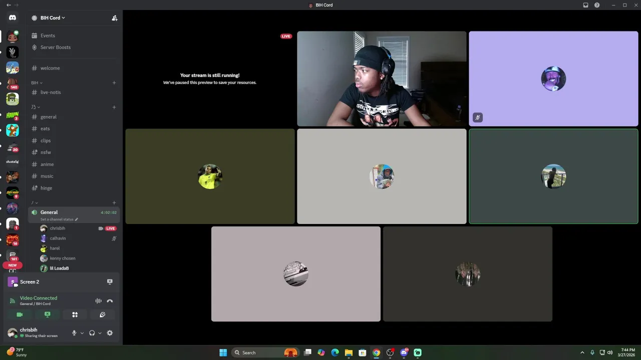Image resolution: width=641 pixels, height=360 pixels.
Task: Open the soundboard icon
Action: coord(102,314)
